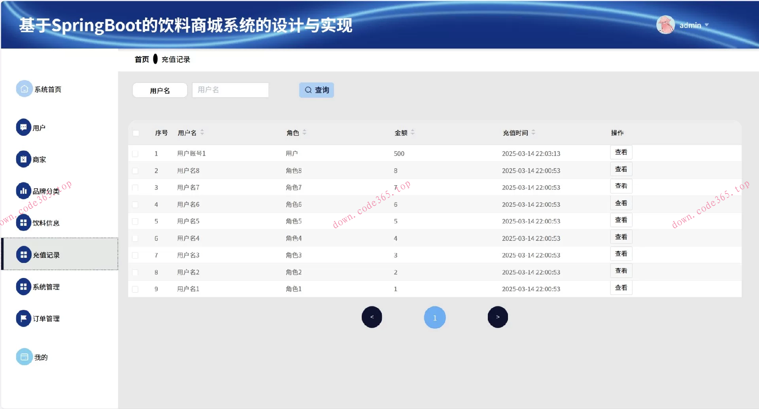The image size is (759, 409).
Task: Open the 我的 profile sidebar icon
Action: (x=23, y=356)
